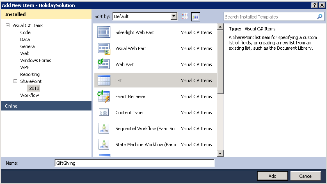Click the Name field containing GiftGiving
The image size is (327, 184).
(x=135, y=163)
